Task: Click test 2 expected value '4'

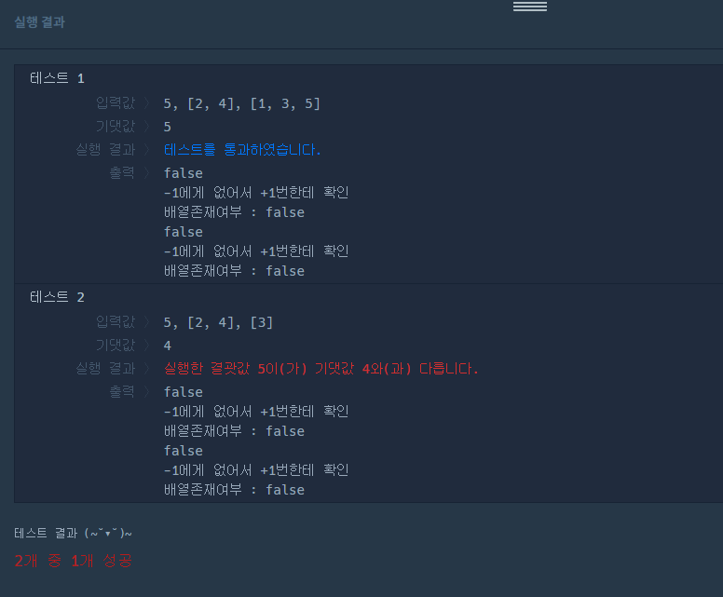Action: [168, 346]
